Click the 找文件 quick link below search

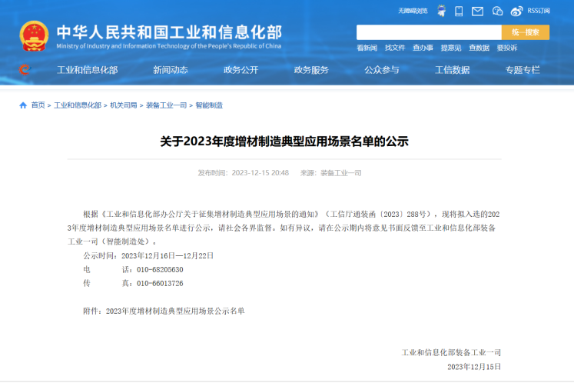[395, 48]
